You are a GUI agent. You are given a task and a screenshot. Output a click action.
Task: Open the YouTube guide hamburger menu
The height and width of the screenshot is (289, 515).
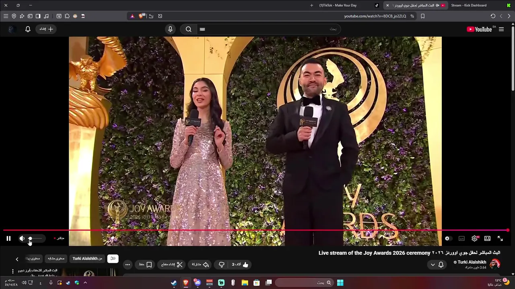coord(501,29)
